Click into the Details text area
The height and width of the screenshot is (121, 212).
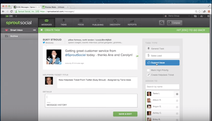pyautogui.click(x=91, y=101)
